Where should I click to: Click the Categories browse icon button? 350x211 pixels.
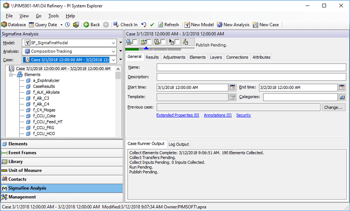click(x=342, y=97)
